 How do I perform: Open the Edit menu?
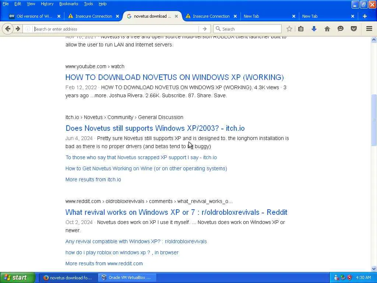point(18,4)
